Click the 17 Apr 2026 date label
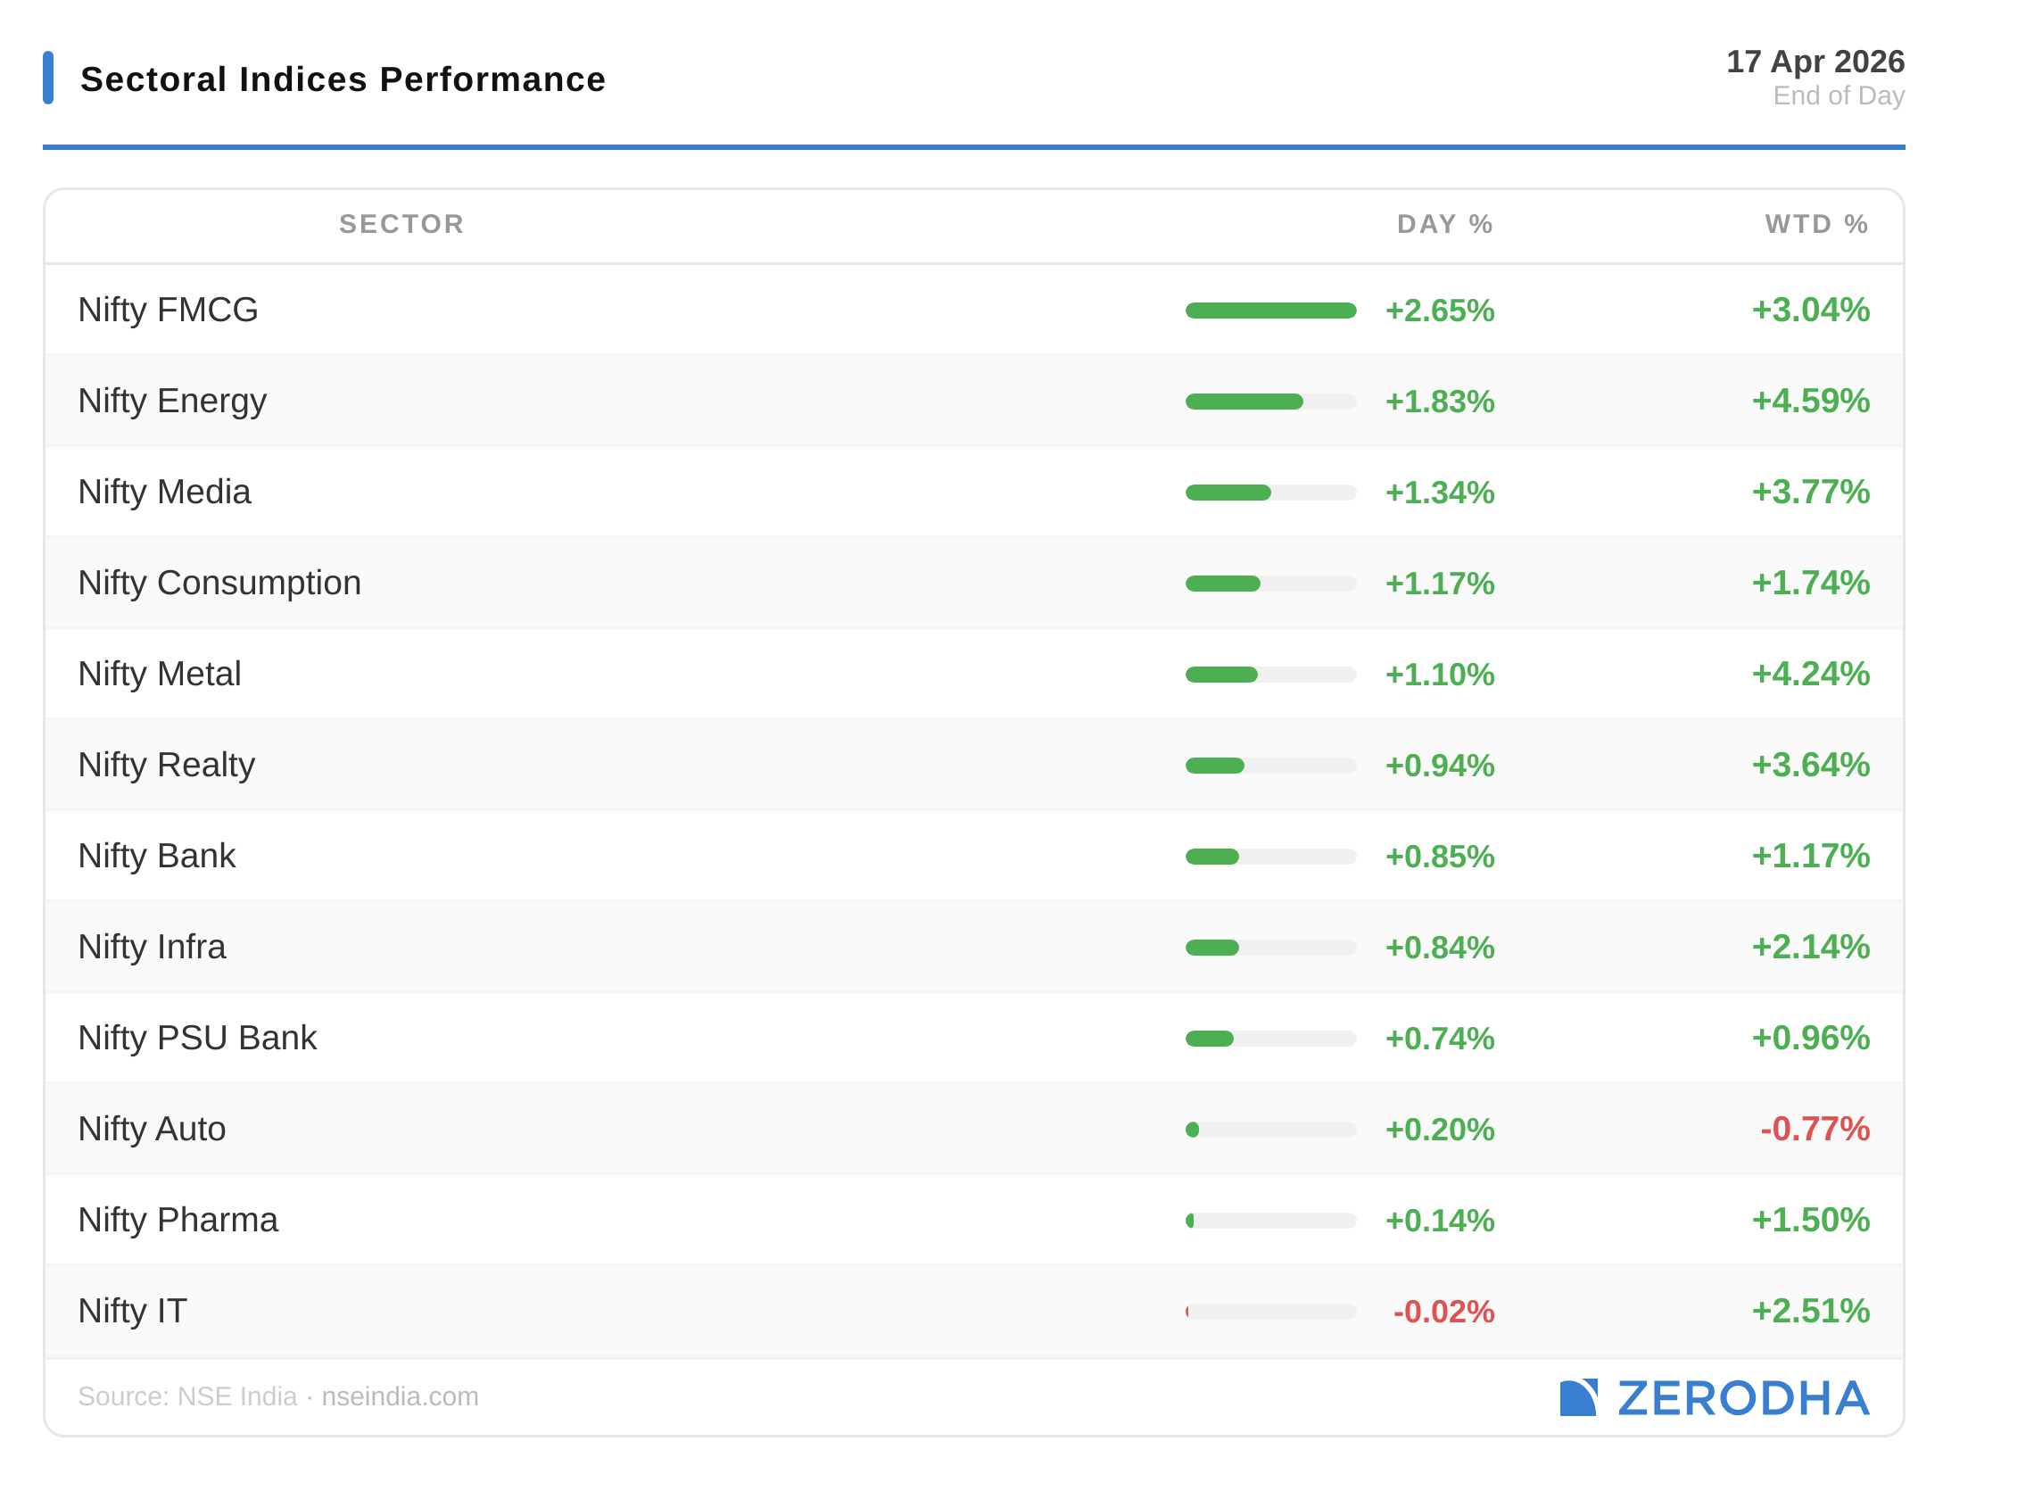 click(x=1815, y=62)
